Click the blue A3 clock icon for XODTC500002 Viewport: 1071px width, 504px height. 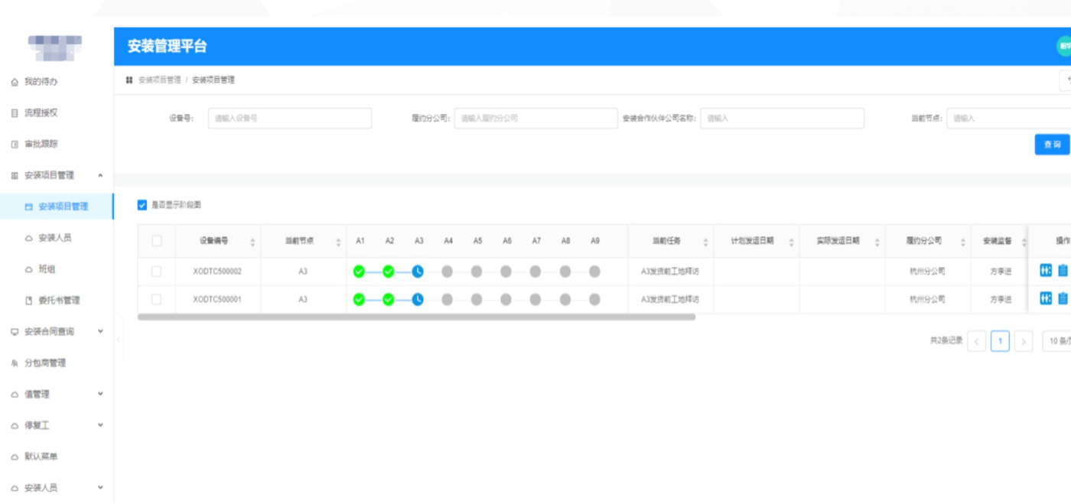(x=418, y=272)
